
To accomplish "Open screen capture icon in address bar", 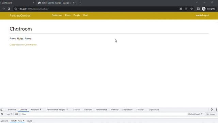I will [x=181, y=9].
